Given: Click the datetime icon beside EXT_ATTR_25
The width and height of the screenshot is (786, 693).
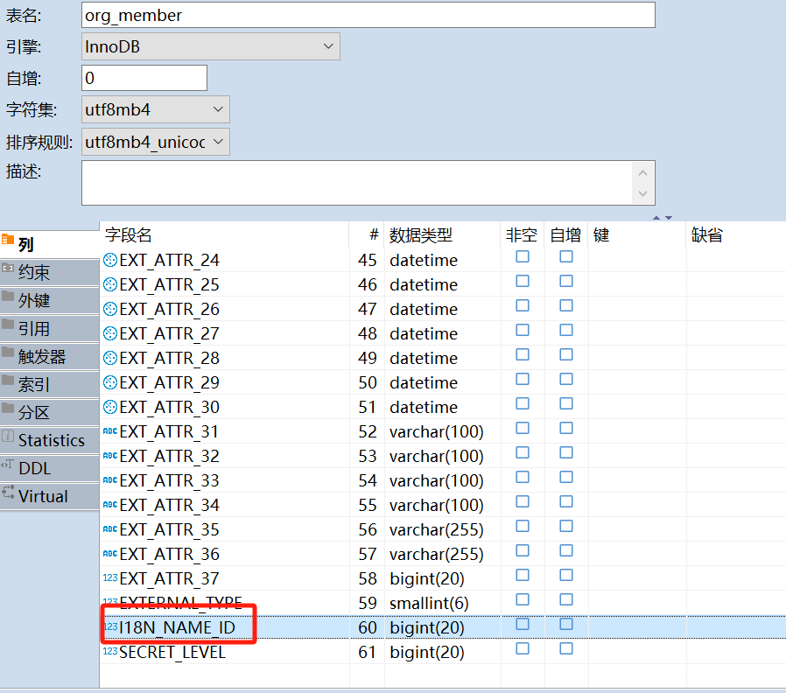Looking at the screenshot, I should point(109,284).
